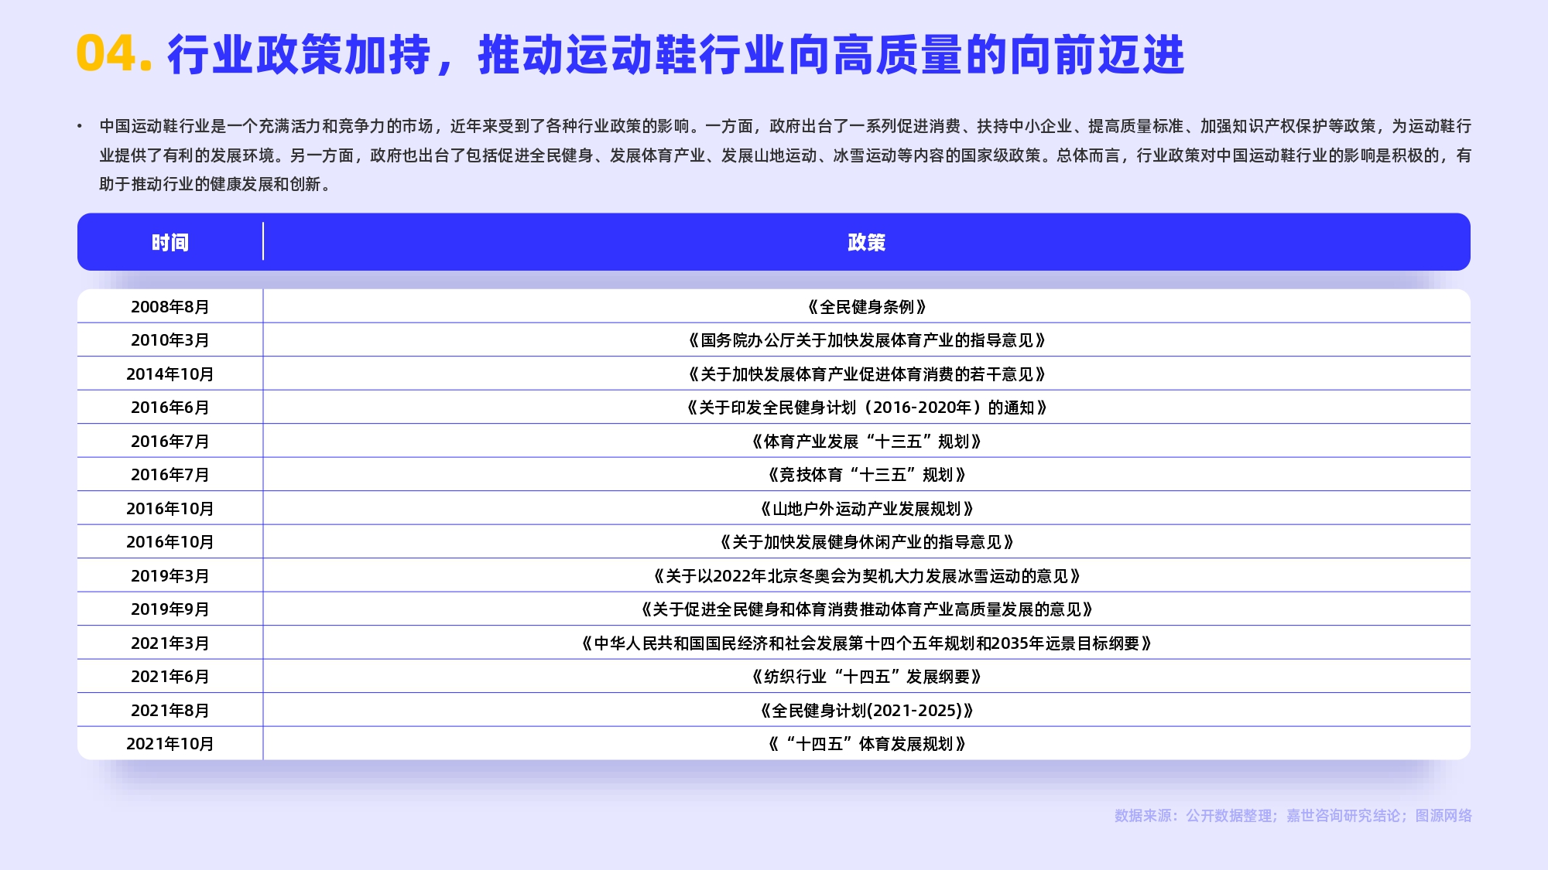Click the orange 04. section number
Image resolution: width=1548 pixels, height=870 pixels.
coord(114,54)
